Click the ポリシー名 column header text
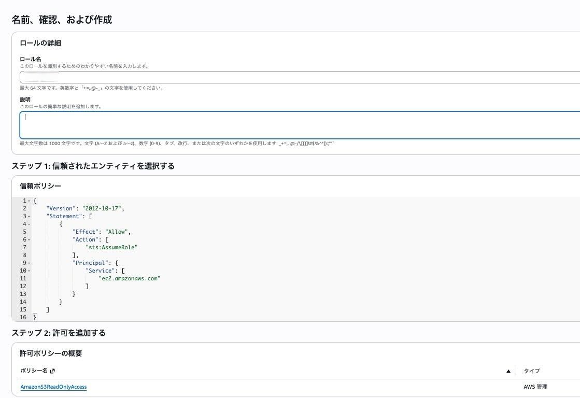This screenshot has width=580, height=398. 34,371
